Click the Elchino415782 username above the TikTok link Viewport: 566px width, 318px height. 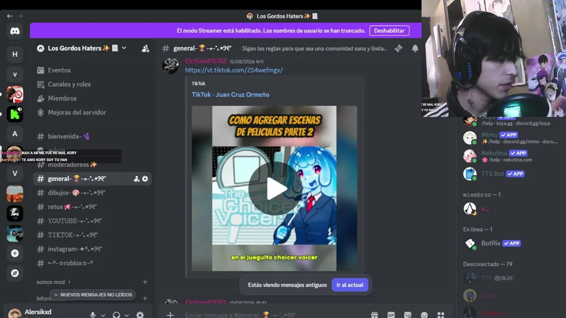coord(206,61)
